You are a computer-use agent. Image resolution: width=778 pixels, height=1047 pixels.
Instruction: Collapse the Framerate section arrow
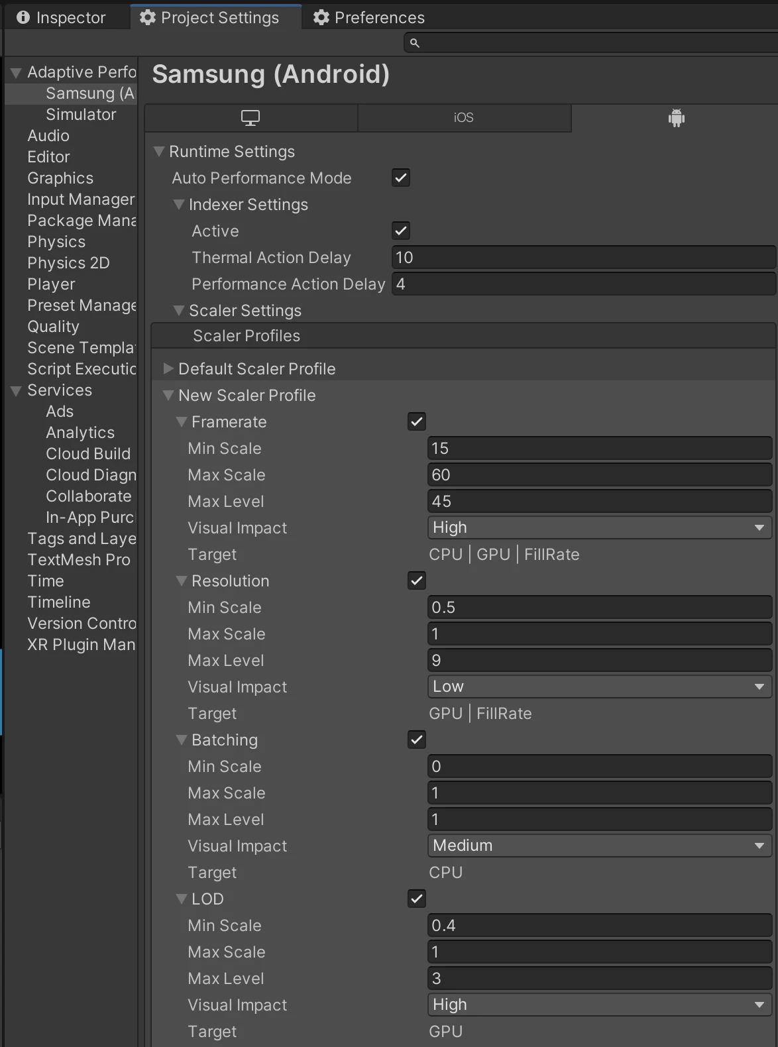coord(182,421)
